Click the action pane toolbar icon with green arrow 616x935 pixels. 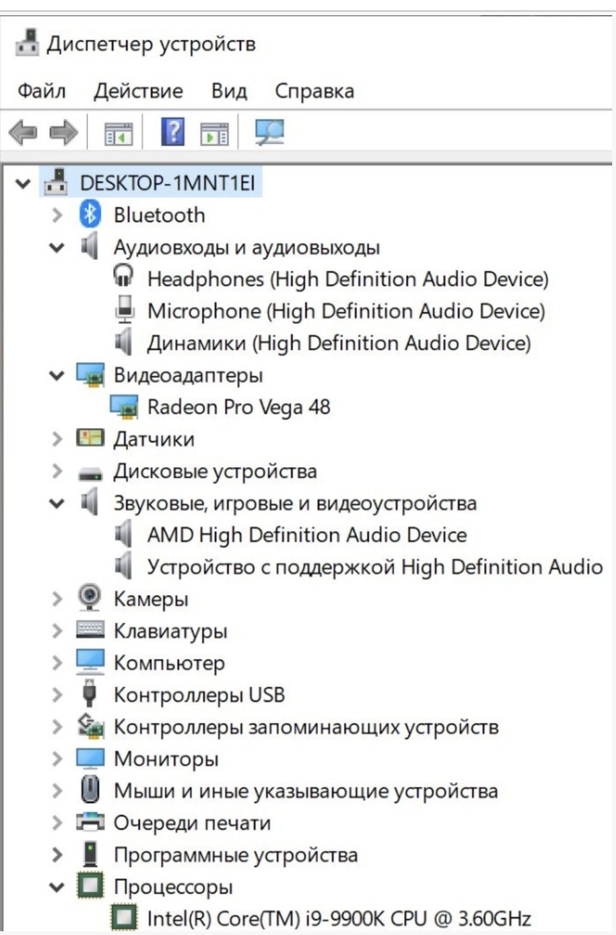[x=214, y=133]
